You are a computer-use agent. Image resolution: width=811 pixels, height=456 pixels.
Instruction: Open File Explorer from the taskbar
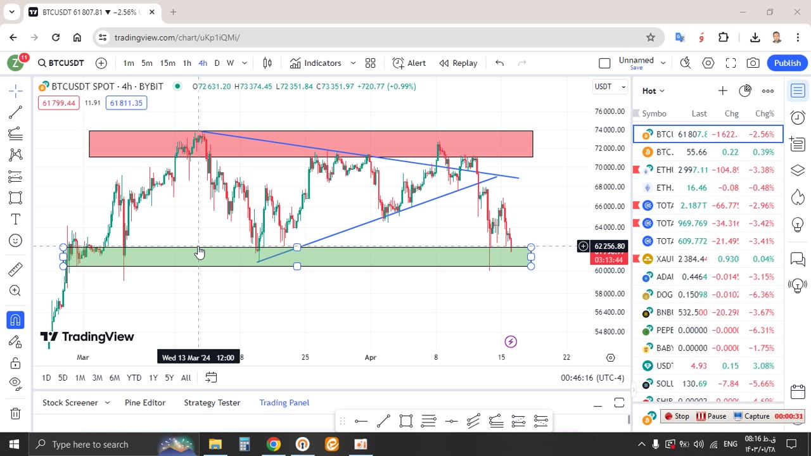click(x=215, y=444)
